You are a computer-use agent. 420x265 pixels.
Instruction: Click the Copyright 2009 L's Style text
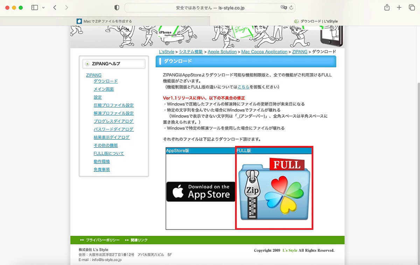pyautogui.click(x=294, y=251)
